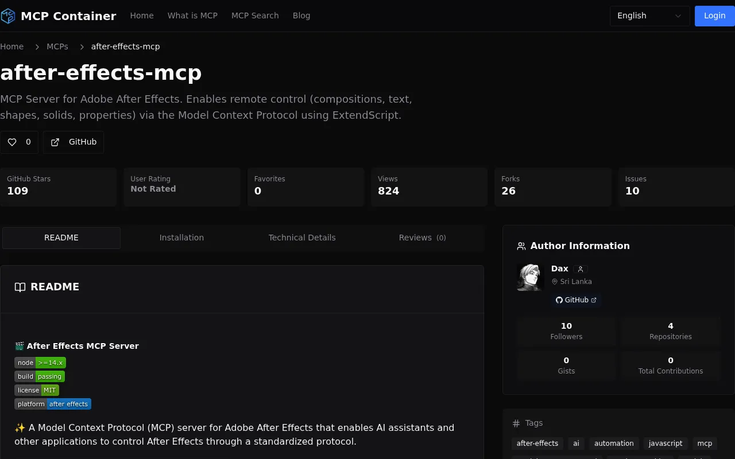Click the Favorites 0 stat card
The height and width of the screenshot is (459, 735).
305,187
